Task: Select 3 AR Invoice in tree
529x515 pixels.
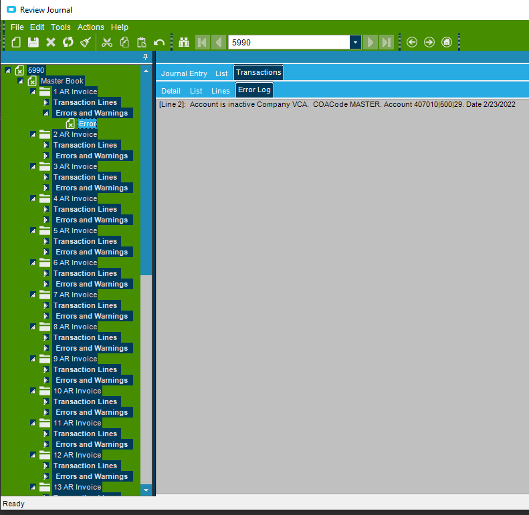Action: pos(75,166)
